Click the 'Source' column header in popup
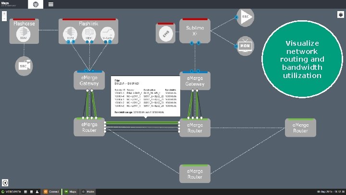This screenshot has height=195, width=346. click(x=130, y=90)
